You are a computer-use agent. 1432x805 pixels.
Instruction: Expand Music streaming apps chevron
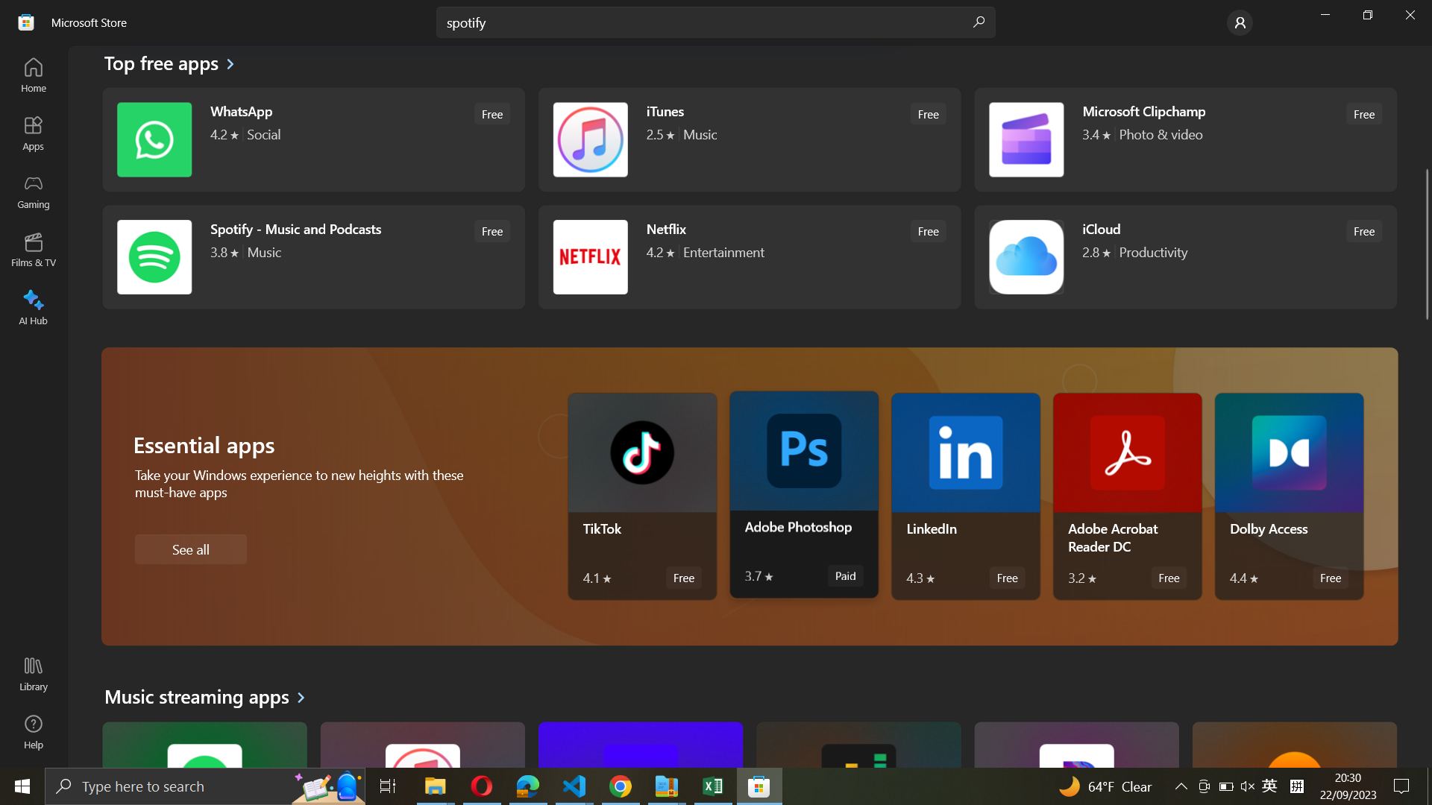click(x=301, y=698)
